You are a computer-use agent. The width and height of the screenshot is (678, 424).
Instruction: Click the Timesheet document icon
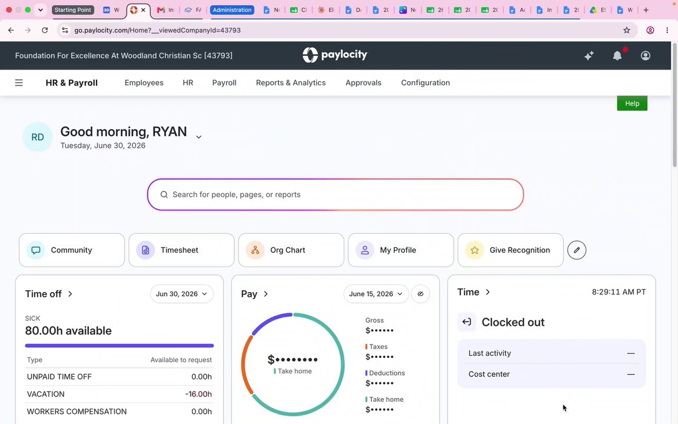(146, 250)
